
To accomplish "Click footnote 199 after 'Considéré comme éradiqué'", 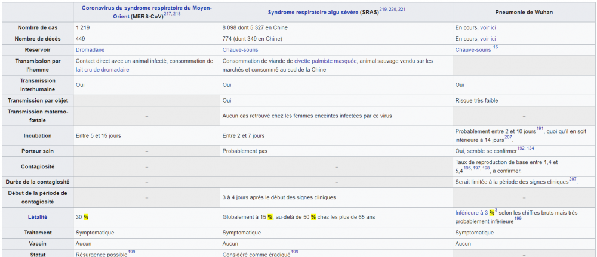I will click(294, 252).
